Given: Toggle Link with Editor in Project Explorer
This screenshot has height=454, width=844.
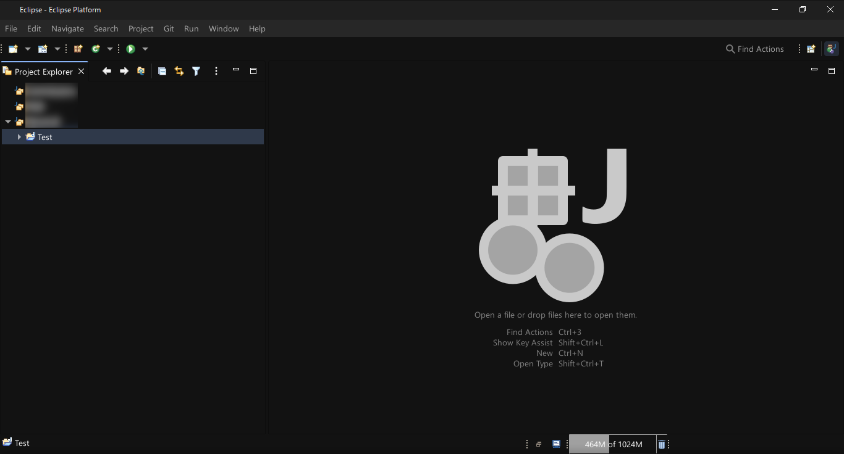Looking at the screenshot, I should tap(179, 72).
